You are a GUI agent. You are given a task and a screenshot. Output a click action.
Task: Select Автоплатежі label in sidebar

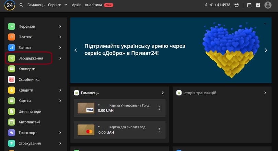(30, 122)
